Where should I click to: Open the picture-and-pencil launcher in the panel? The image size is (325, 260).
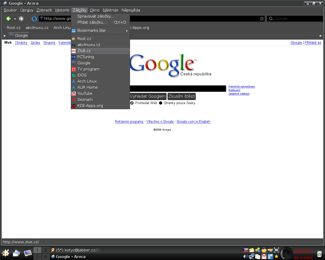coord(28,253)
